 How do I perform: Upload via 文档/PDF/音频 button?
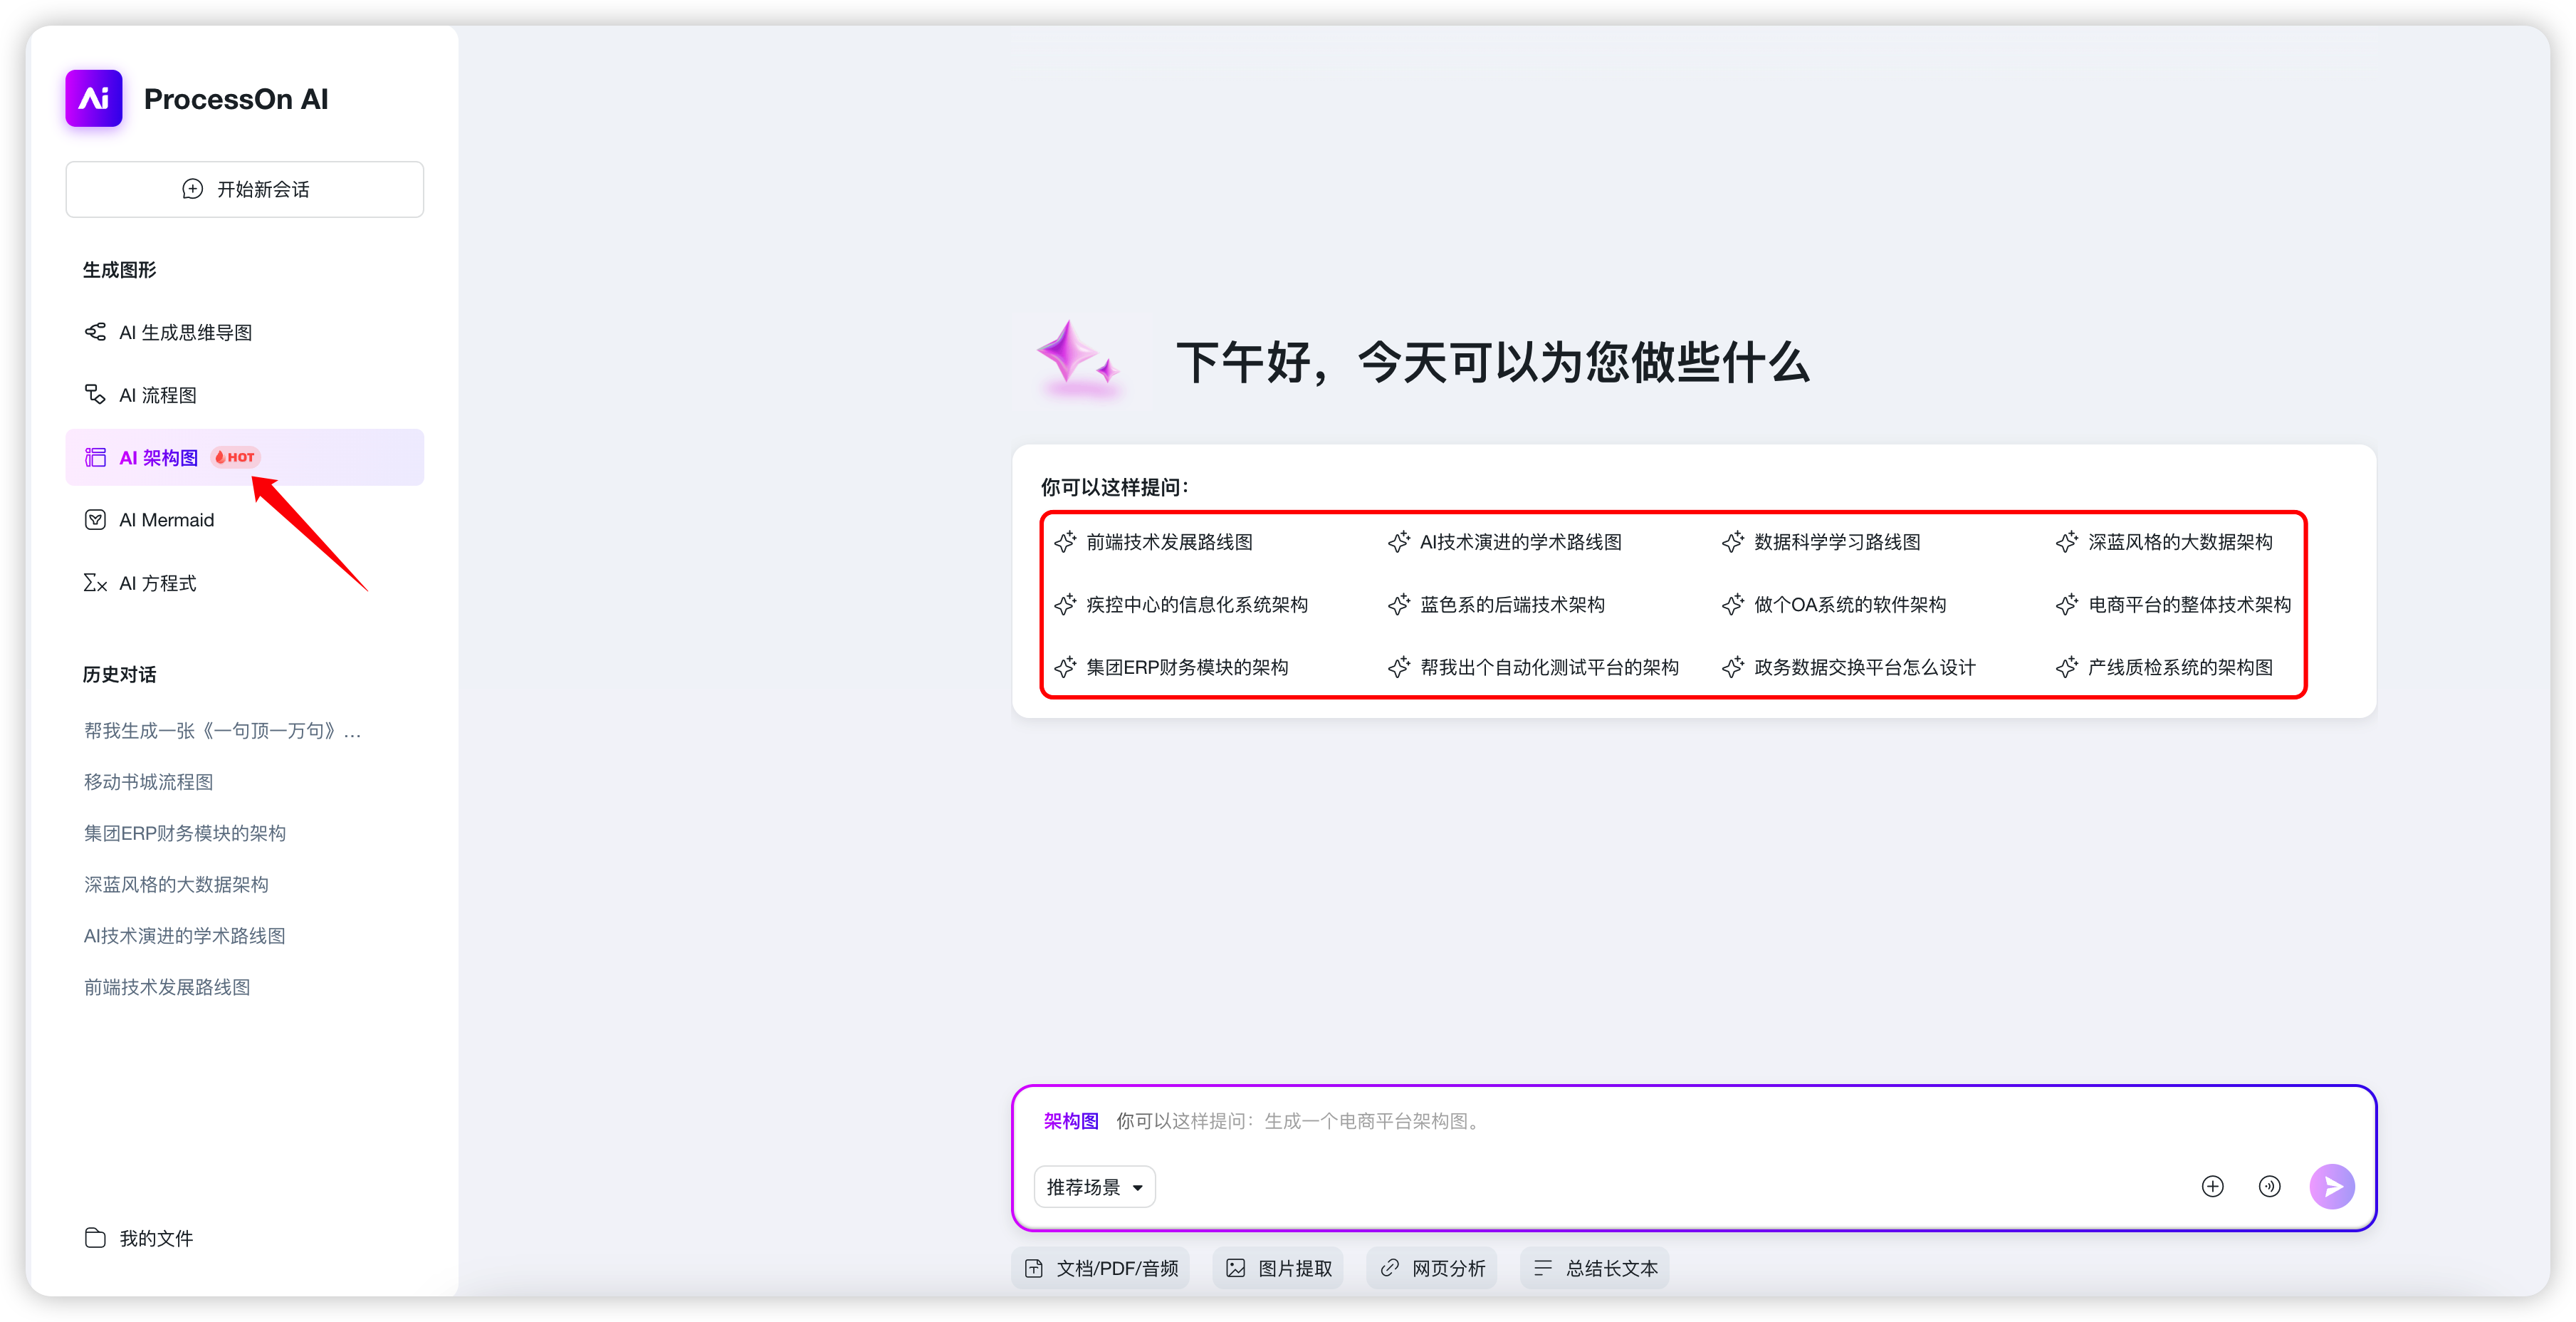(x=1101, y=1268)
